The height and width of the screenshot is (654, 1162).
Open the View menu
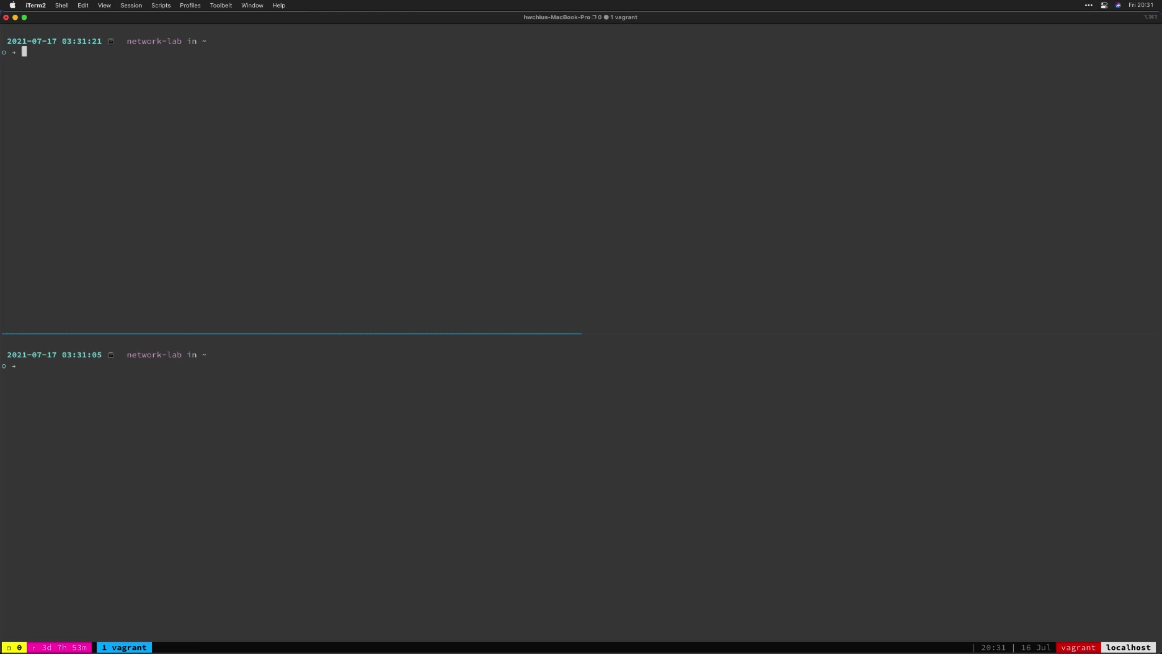pos(104,6)
